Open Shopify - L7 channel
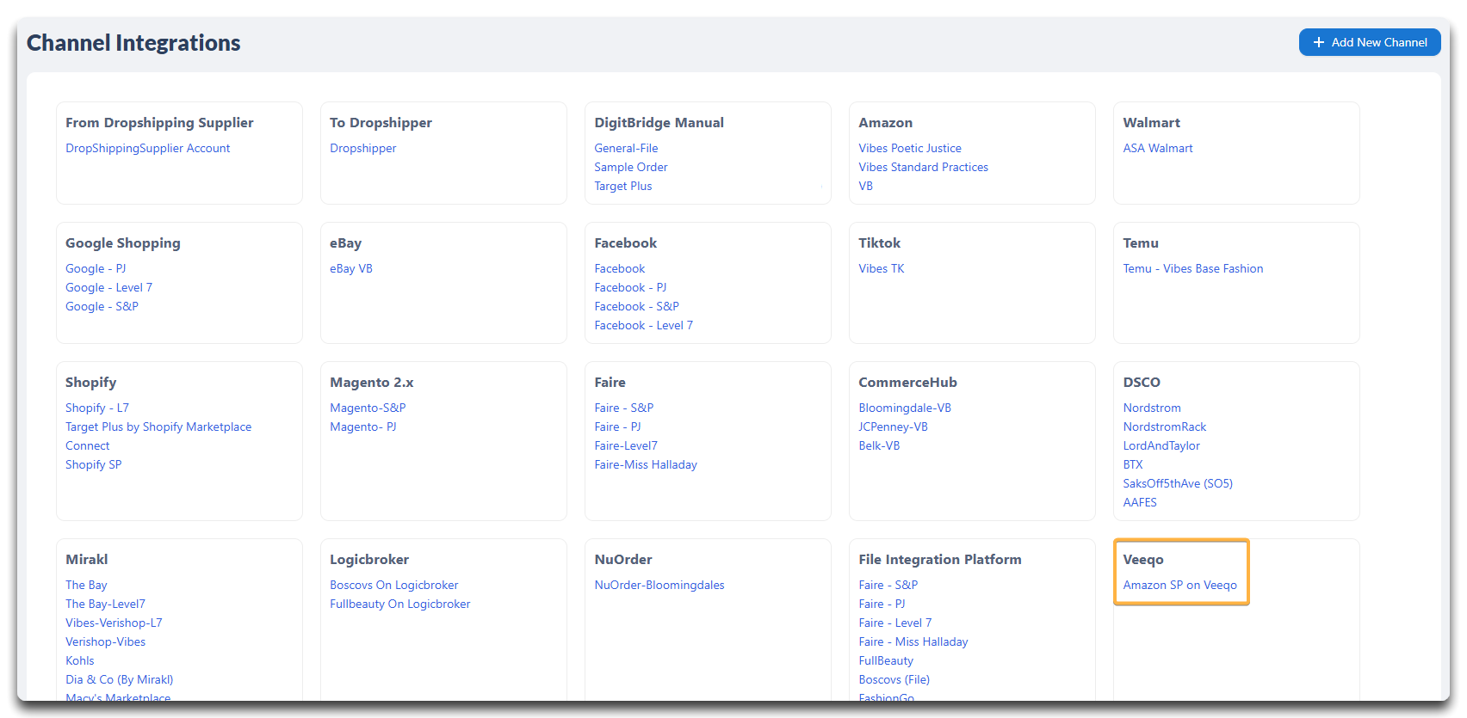 point(97,408)
